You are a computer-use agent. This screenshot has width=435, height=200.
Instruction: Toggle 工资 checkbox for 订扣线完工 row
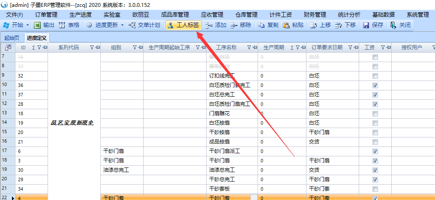pos(375,76)
